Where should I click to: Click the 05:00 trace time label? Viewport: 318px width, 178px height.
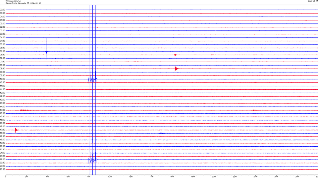pos(2,44)
